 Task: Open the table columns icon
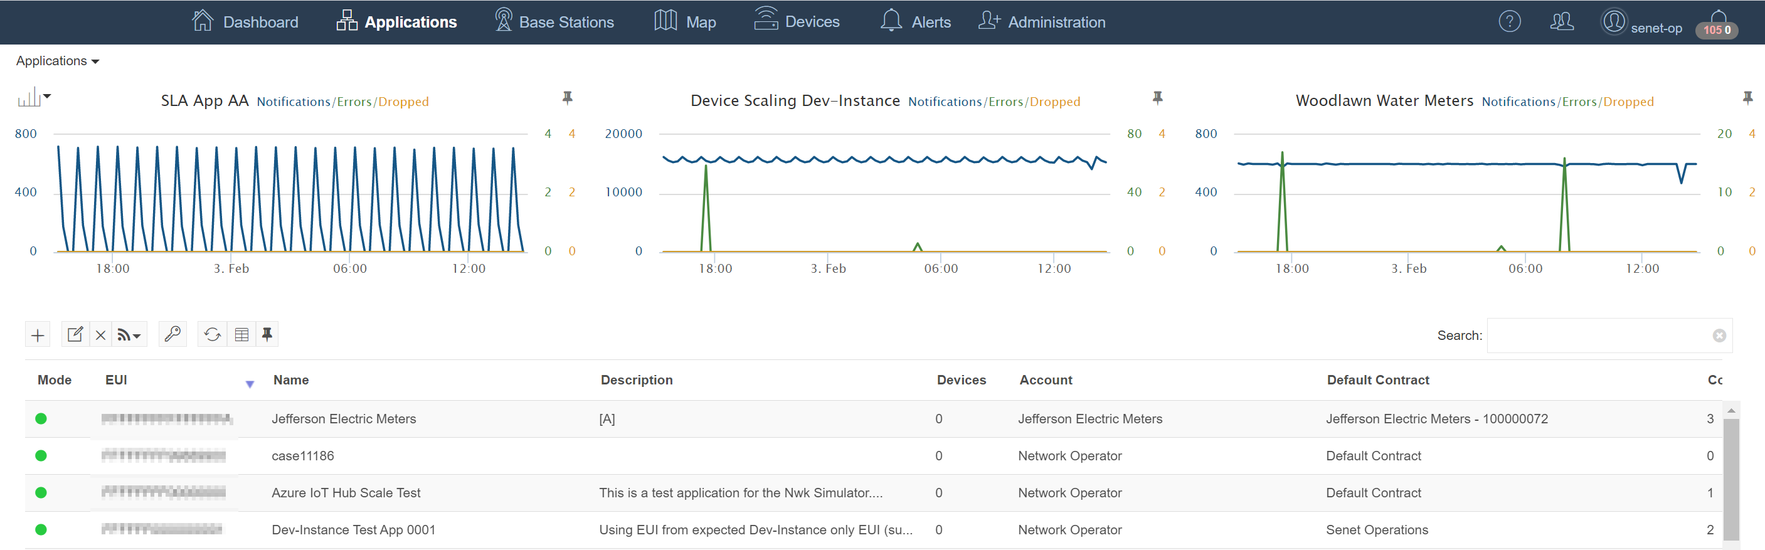(242, 335)
